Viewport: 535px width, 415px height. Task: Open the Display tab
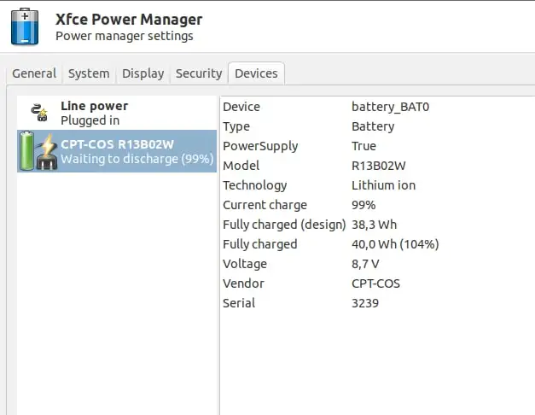coord(142,73)
